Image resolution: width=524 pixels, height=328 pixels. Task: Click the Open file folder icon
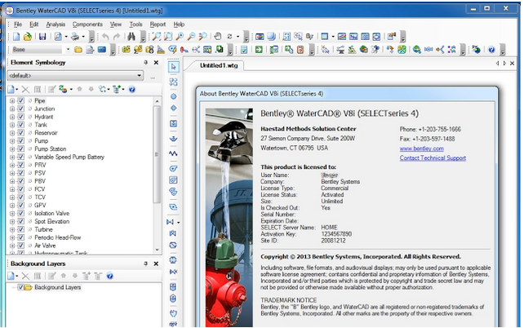(28, 37)
